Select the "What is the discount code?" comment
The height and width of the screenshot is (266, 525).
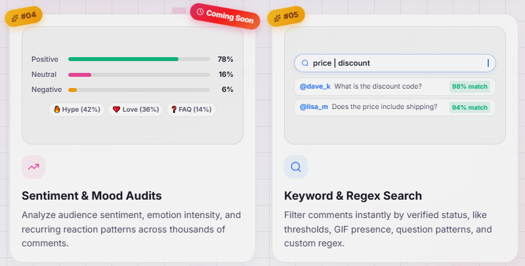(378, 87)
